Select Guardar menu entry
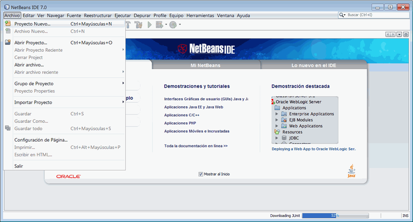The image size is (413, 222). click(x=64, y=114)
